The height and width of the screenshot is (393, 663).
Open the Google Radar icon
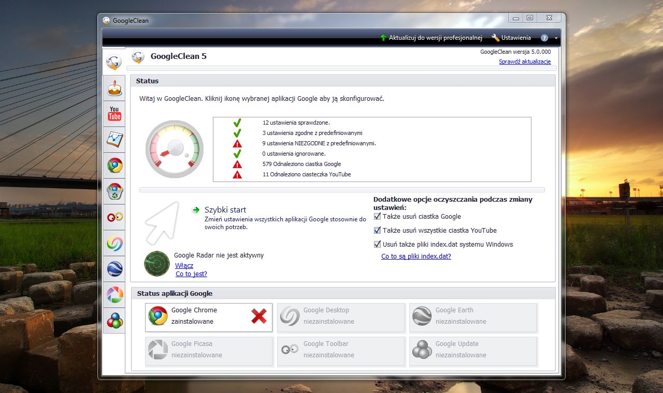pos(156,264)
